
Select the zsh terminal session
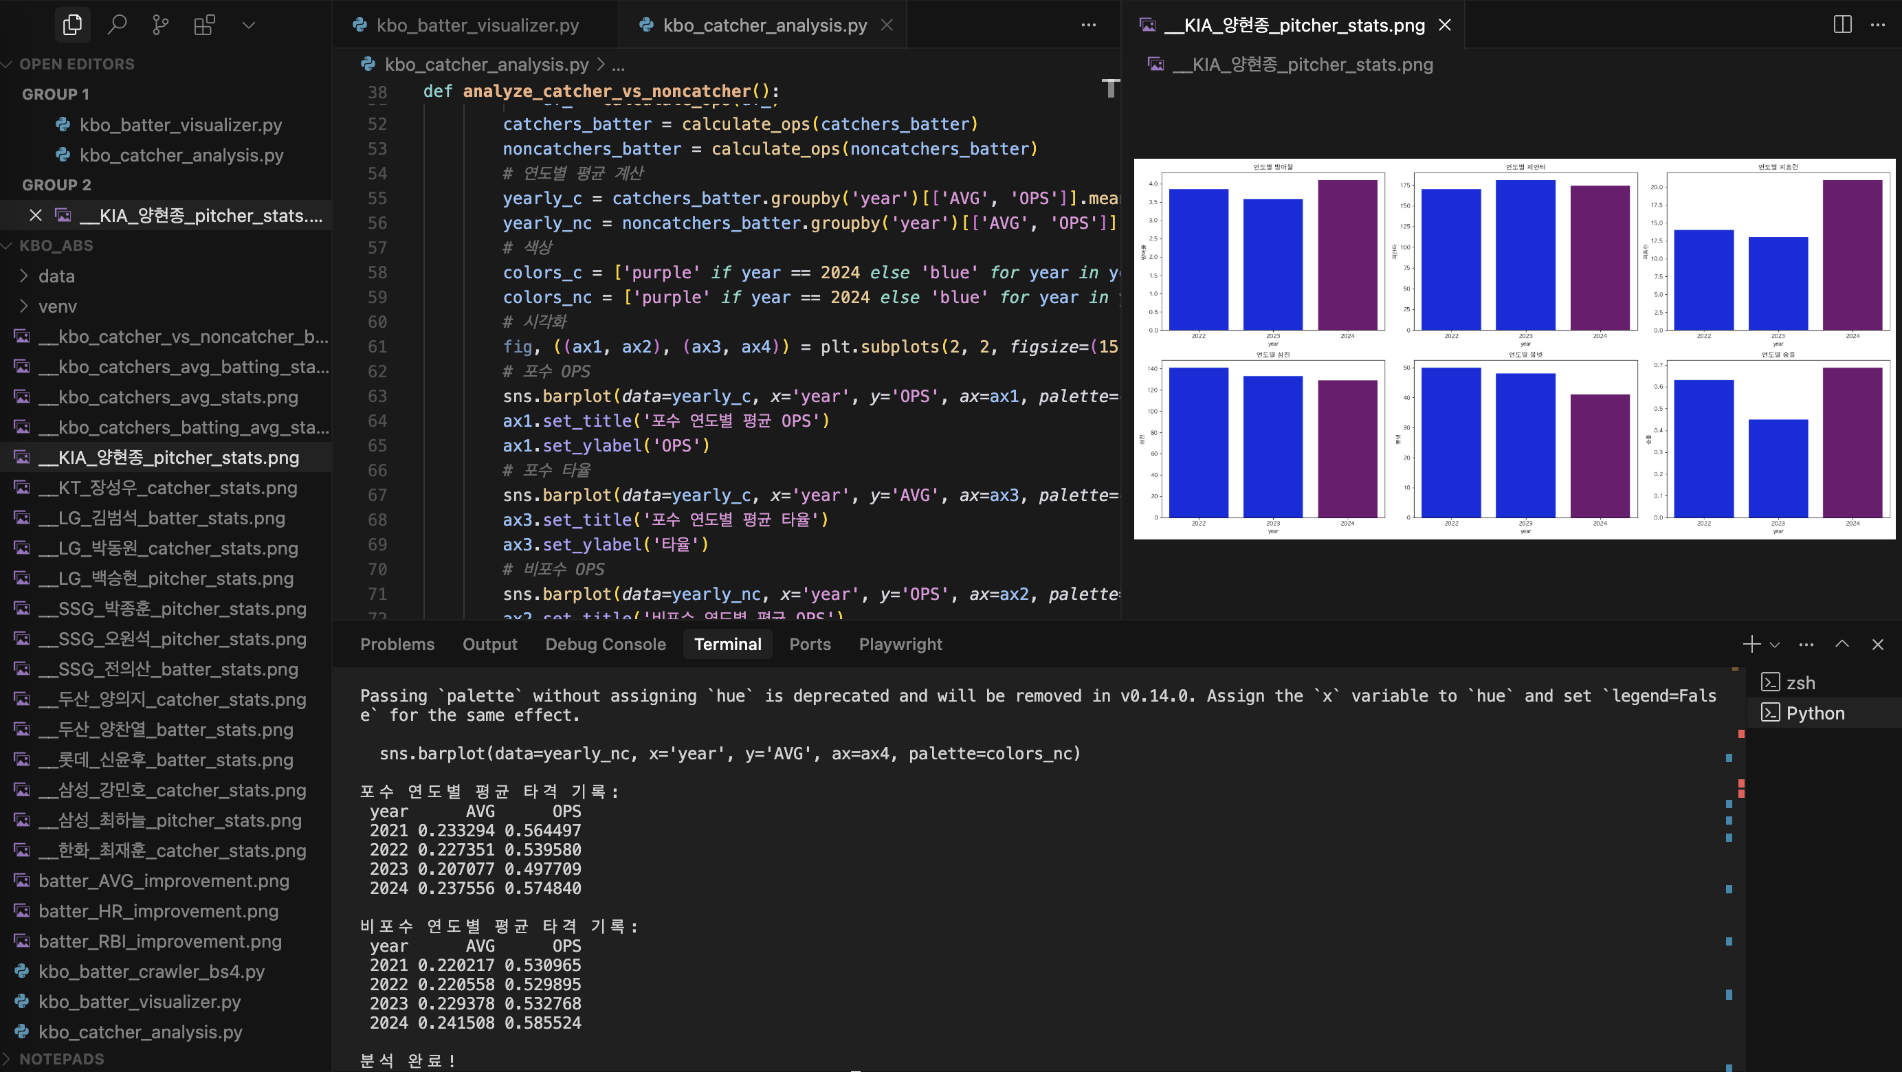pyautogui.click(x=1800, y=682)
